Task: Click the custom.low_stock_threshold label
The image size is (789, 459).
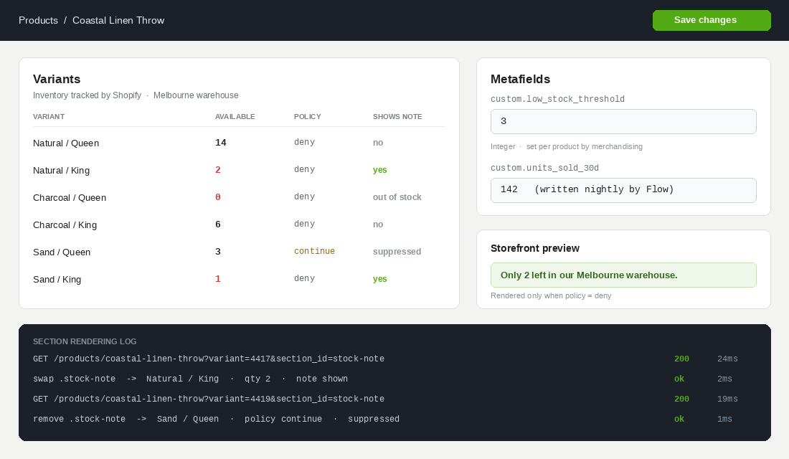Action: point(557,99)
